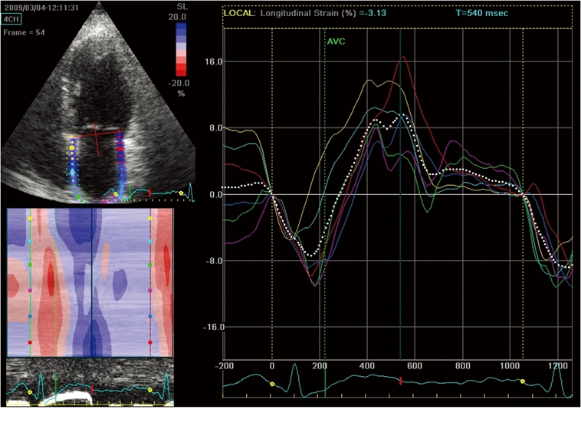Click the '-16.0' y-axis label
The width and height of the screenshot is (581, 426).
[x=213, y=327]
